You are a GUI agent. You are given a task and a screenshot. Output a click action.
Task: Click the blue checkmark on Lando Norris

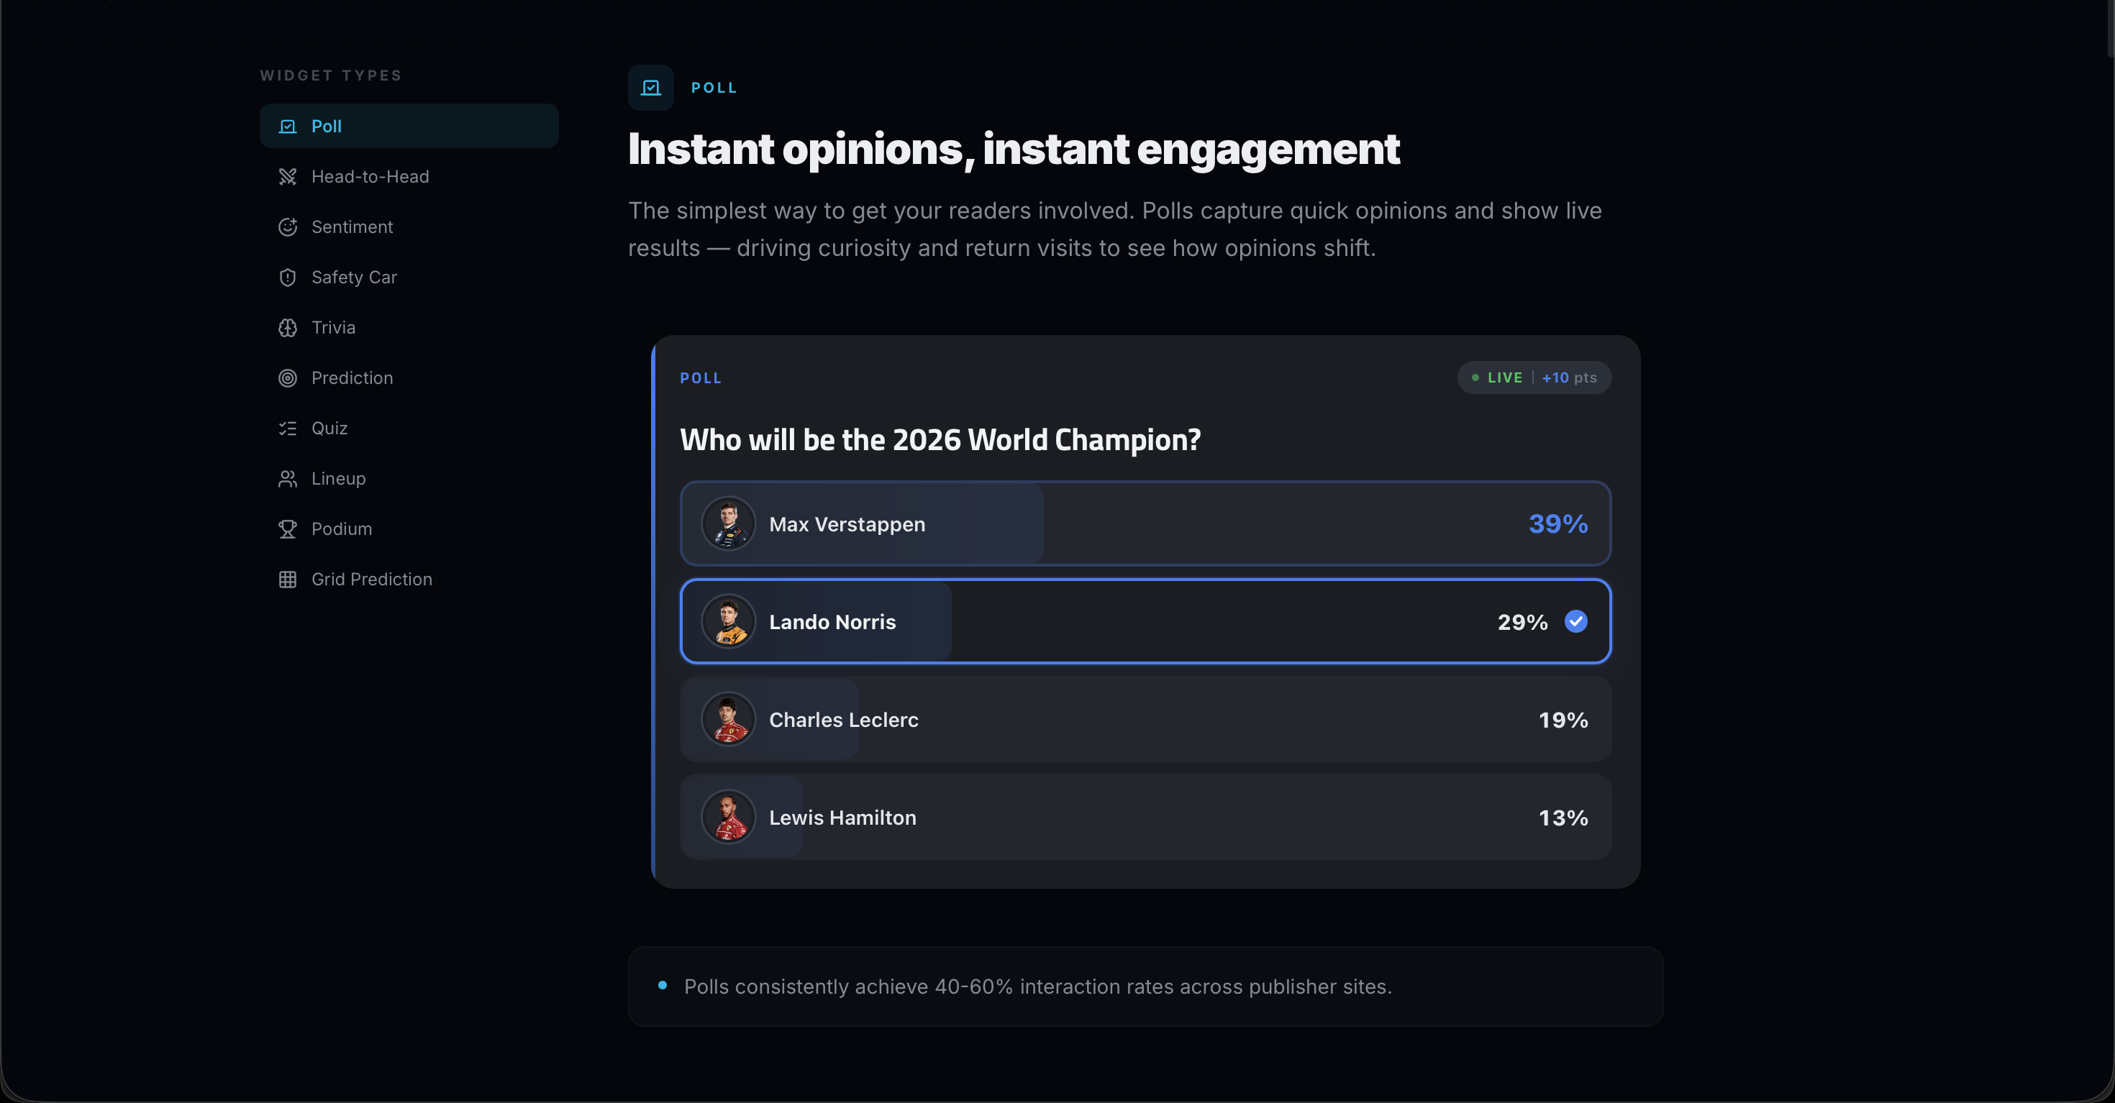click(1575, 621)
